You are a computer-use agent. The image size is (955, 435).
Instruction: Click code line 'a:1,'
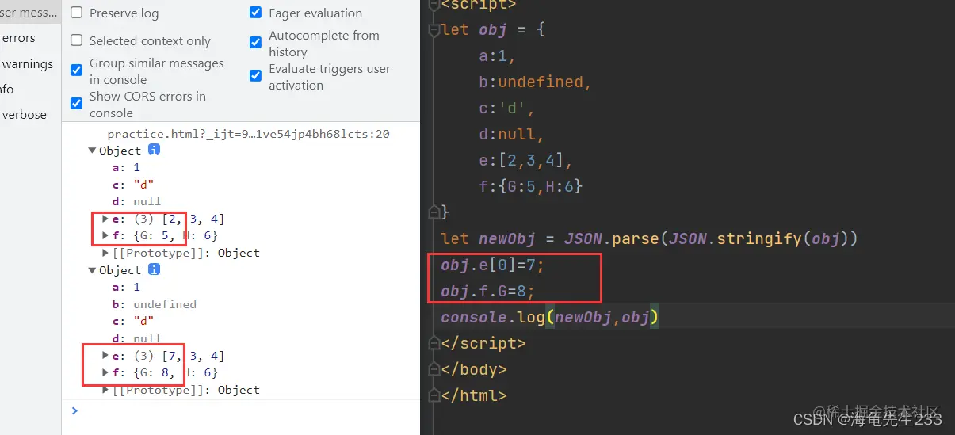click(x=499, y=56)
